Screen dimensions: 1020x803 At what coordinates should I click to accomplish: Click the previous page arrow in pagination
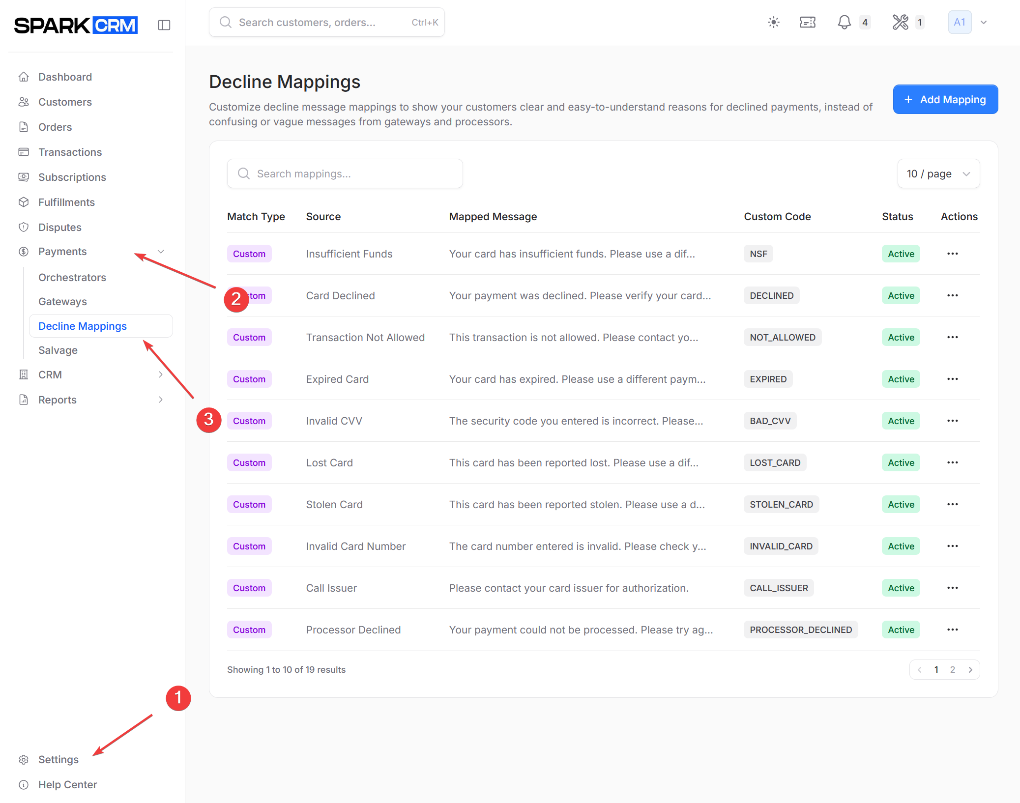(x=919, y=669)
